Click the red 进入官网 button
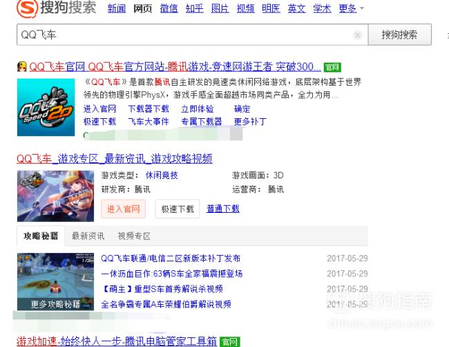 click(123, 209)
